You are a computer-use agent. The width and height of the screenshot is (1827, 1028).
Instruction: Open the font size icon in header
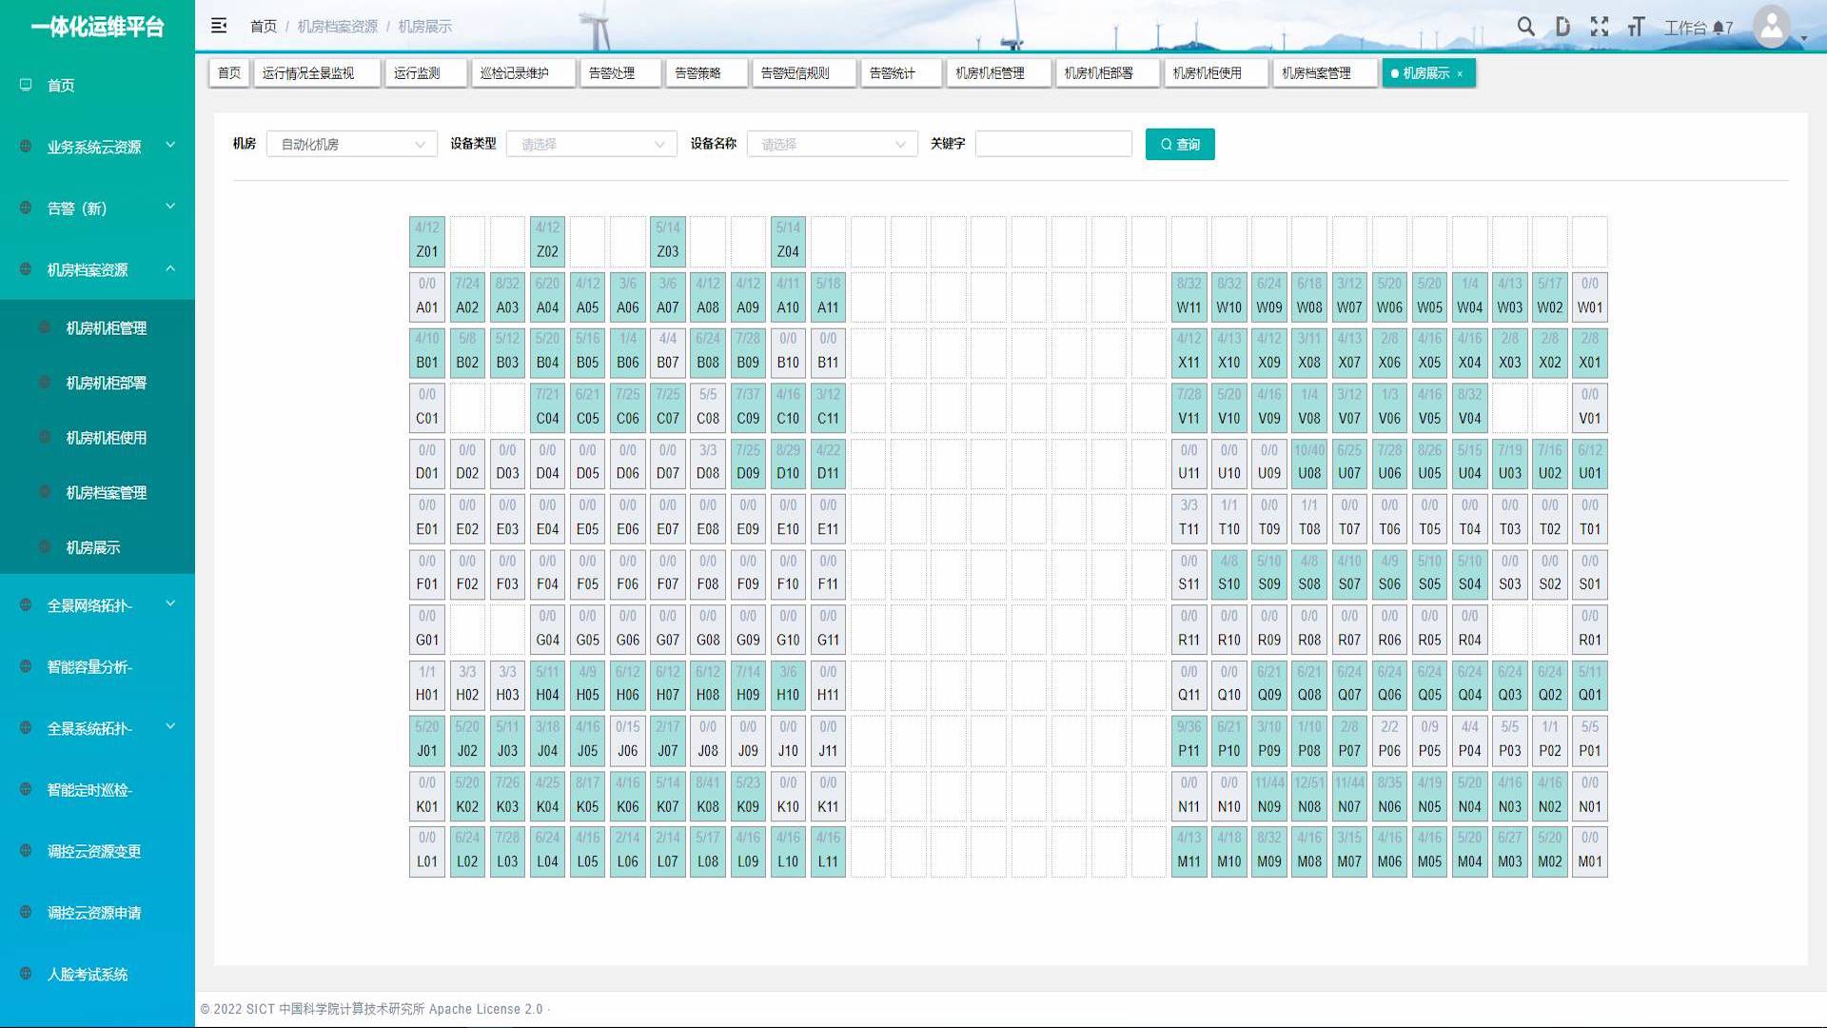click(x=1636, y=27)
